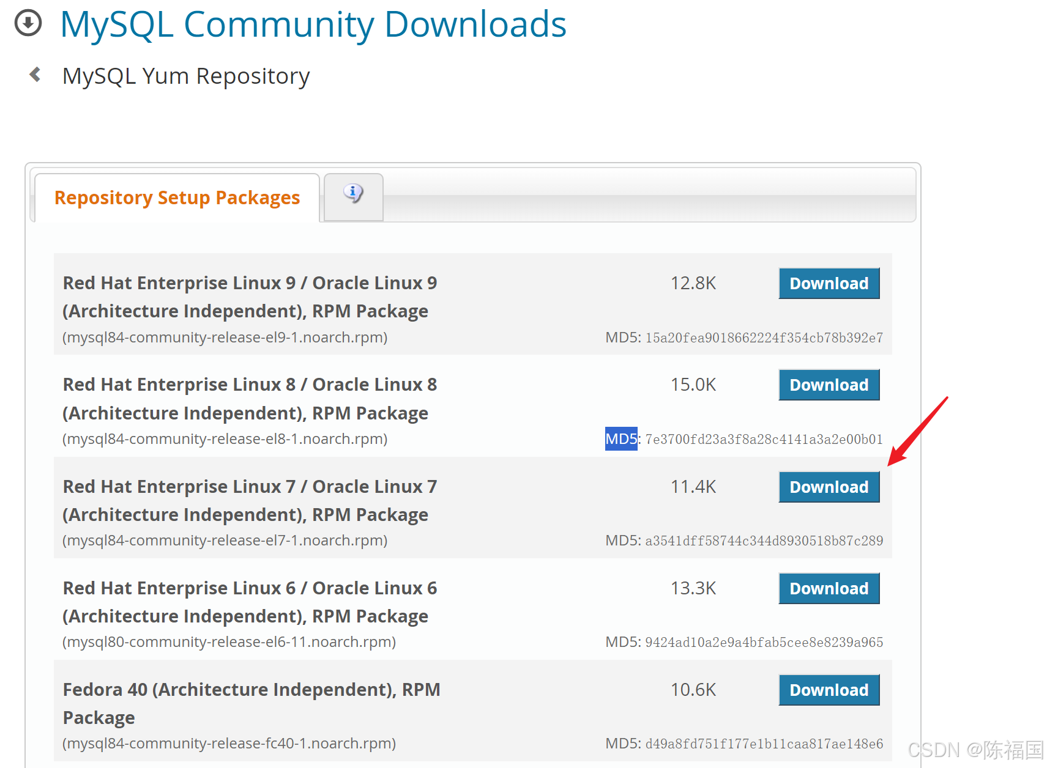Click the 12.8K file size value
The image size is (1047, 768).
click(693, 283)
